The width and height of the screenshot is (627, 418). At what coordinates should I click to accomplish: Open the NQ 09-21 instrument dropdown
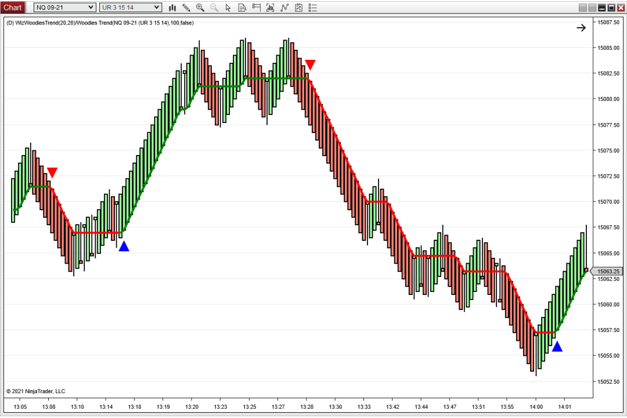tap(64, 7)
